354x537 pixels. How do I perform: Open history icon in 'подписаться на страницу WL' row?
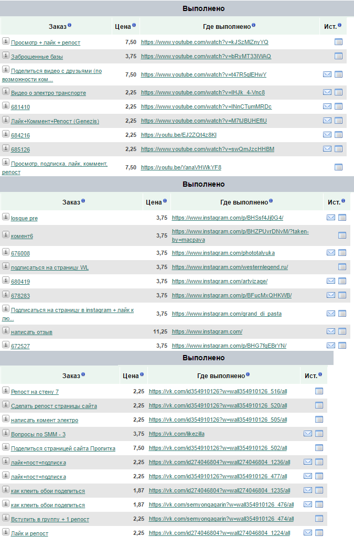pyautogui.click(x=342, y=267)
